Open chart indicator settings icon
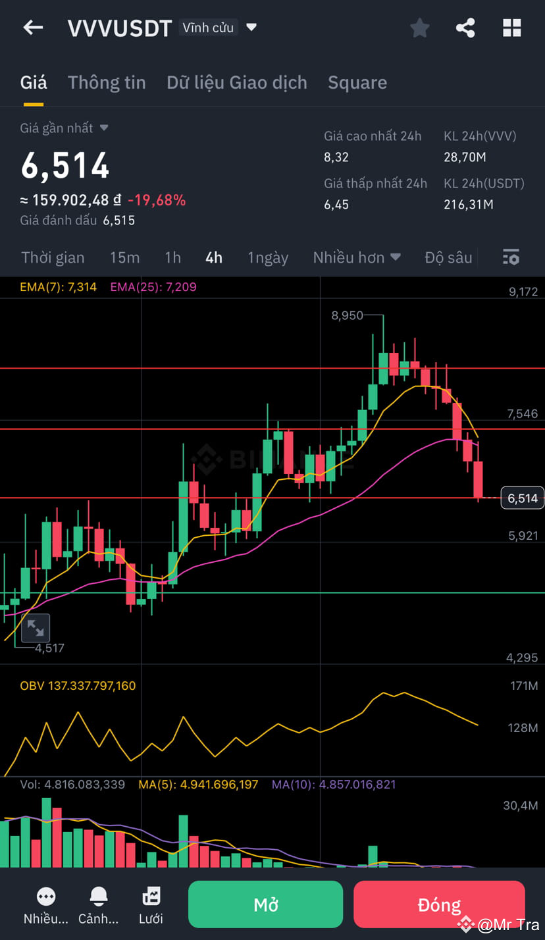 [511, 257]
